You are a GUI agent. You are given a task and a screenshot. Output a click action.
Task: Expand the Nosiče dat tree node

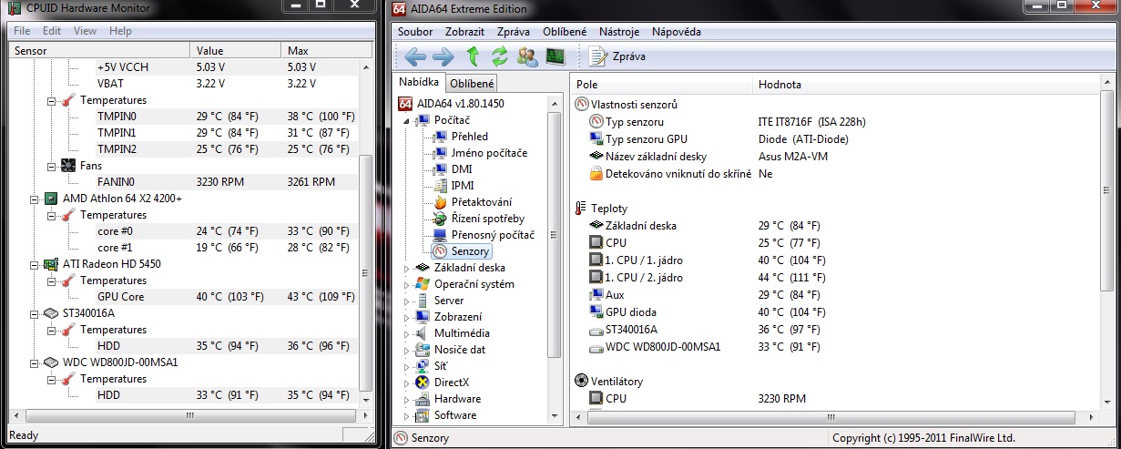point(407,350)
